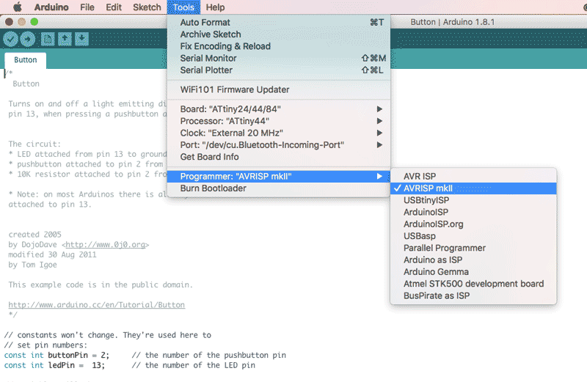
Task: Select ArduinoISP.org programmer
Action: coord(473,224)
